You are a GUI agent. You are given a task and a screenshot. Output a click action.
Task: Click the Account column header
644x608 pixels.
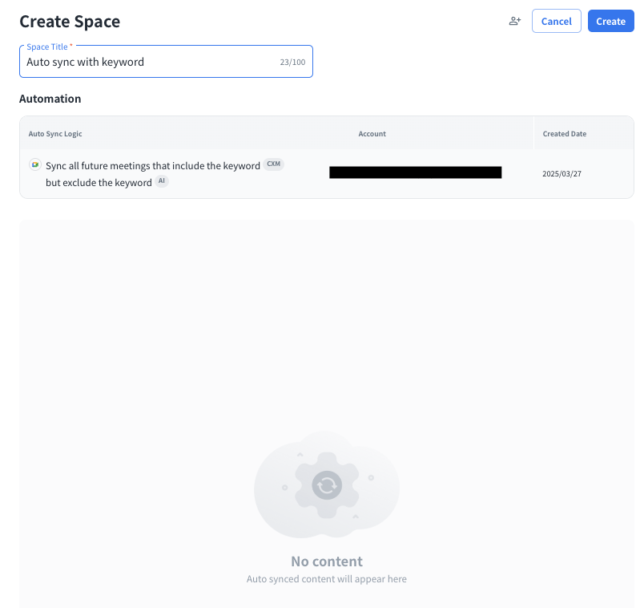pyautogui.click(x=372, y=134)
